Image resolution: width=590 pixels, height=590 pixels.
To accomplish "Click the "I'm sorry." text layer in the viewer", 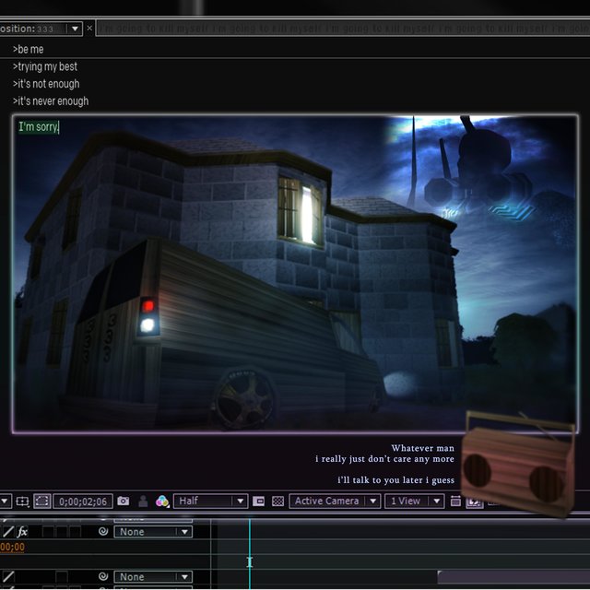I will (39, 127).
